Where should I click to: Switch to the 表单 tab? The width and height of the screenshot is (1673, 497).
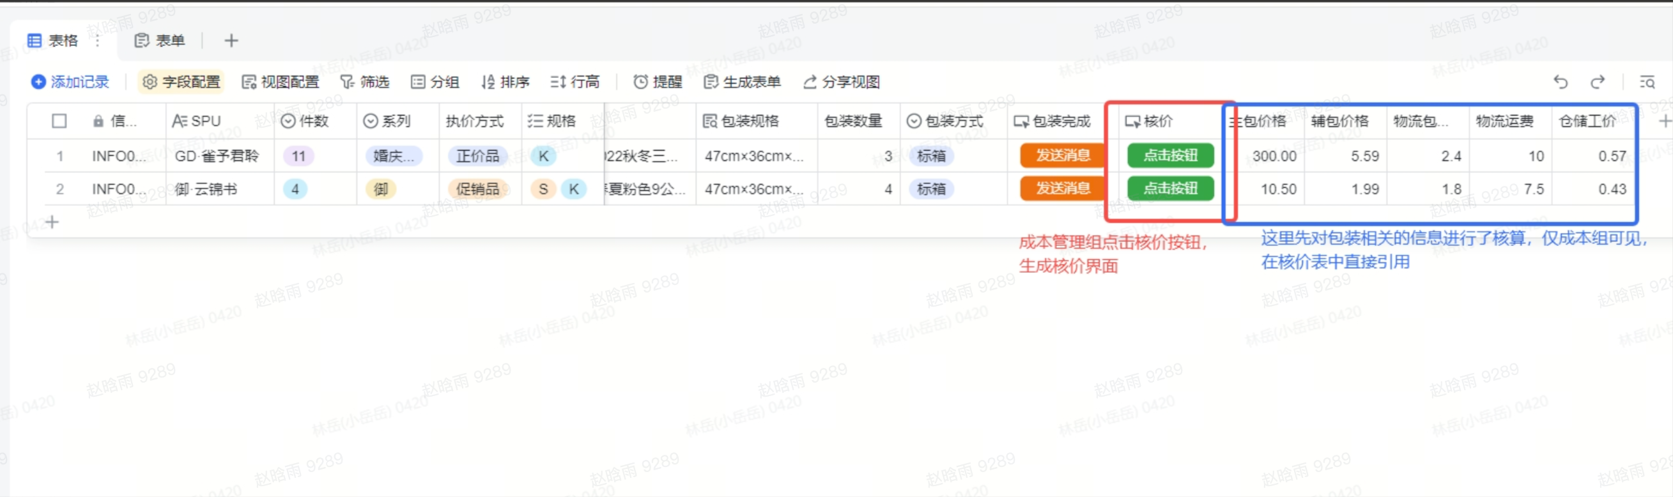point(160,41)
